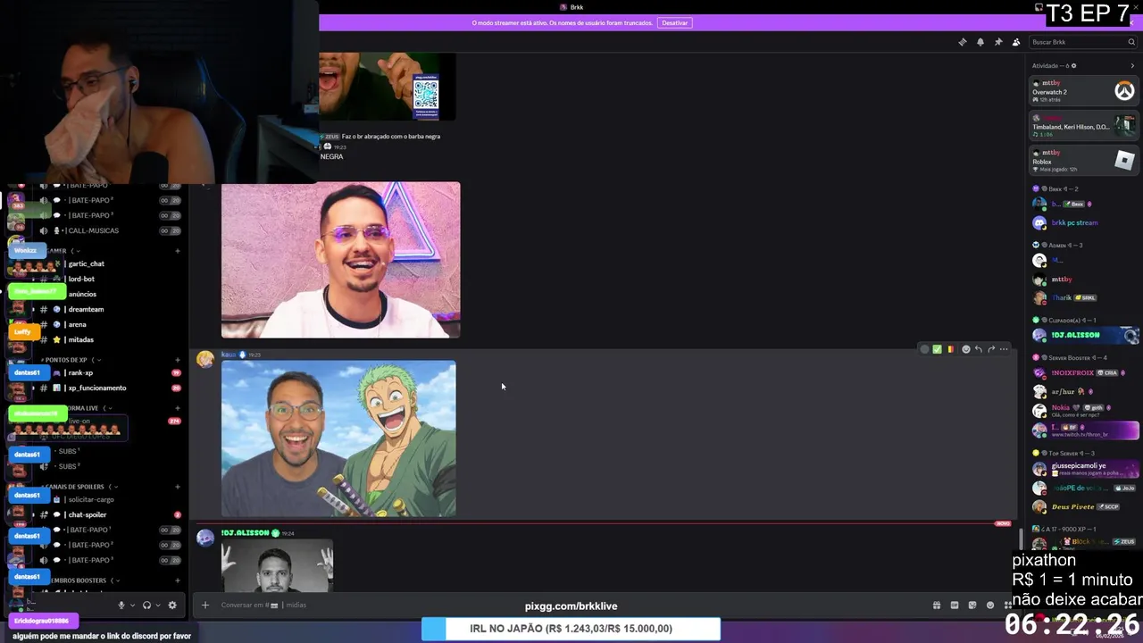1143x643 pixels.
Task: Open mttby Overwatch 2 activity card
Action: [x=1083, y=90]
